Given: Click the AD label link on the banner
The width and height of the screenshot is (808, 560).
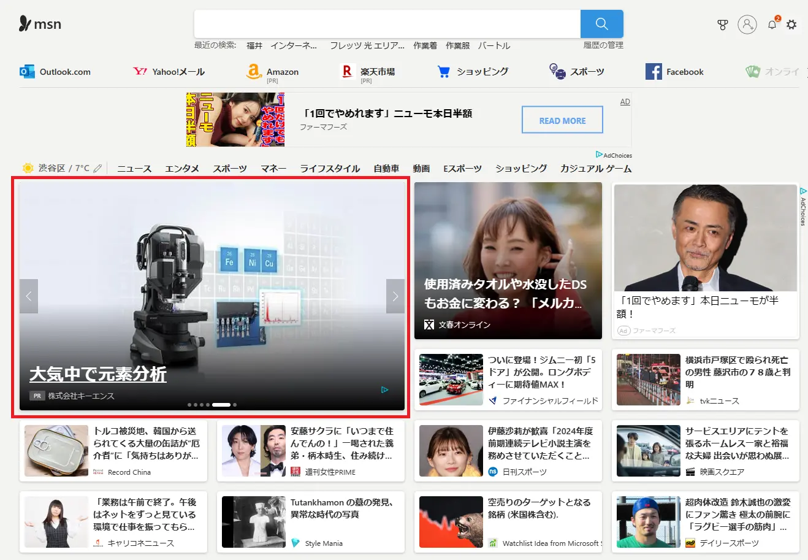Looking at the screenshot, I should point(625,102).
